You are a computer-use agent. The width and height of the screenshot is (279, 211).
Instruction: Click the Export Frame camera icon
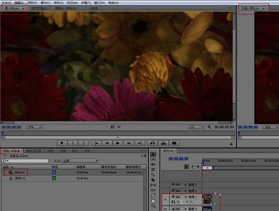(x=174, y=143)
